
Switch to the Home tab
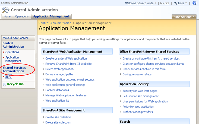pos(7,17)
